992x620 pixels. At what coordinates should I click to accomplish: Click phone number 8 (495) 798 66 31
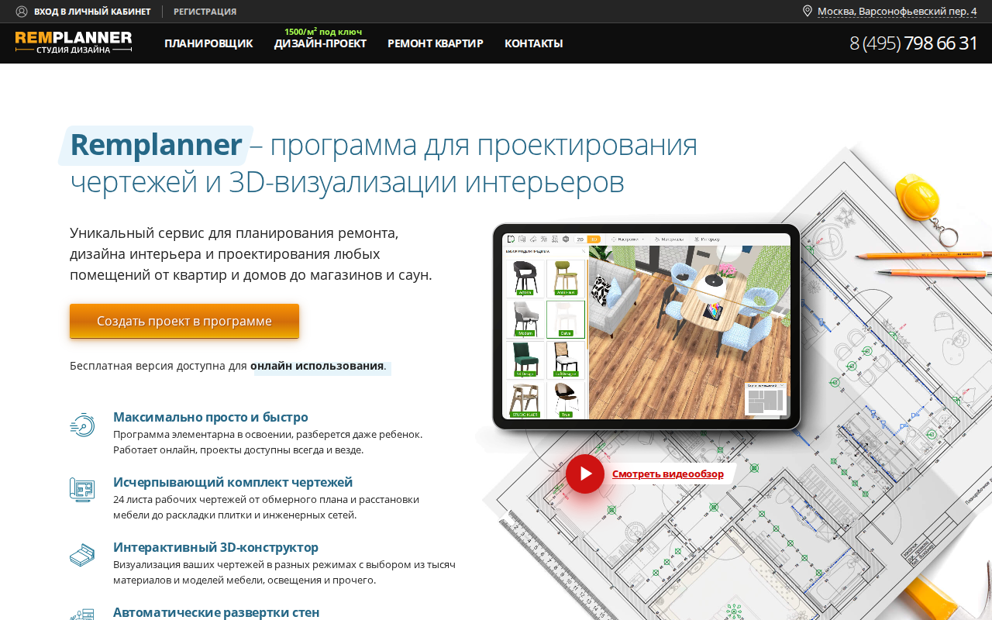[x=914, y=43]
